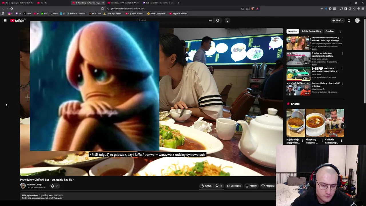Click the address bar URL
This screenshot has width=366, height=206.
pyautogui.click(x=128, y=9)
